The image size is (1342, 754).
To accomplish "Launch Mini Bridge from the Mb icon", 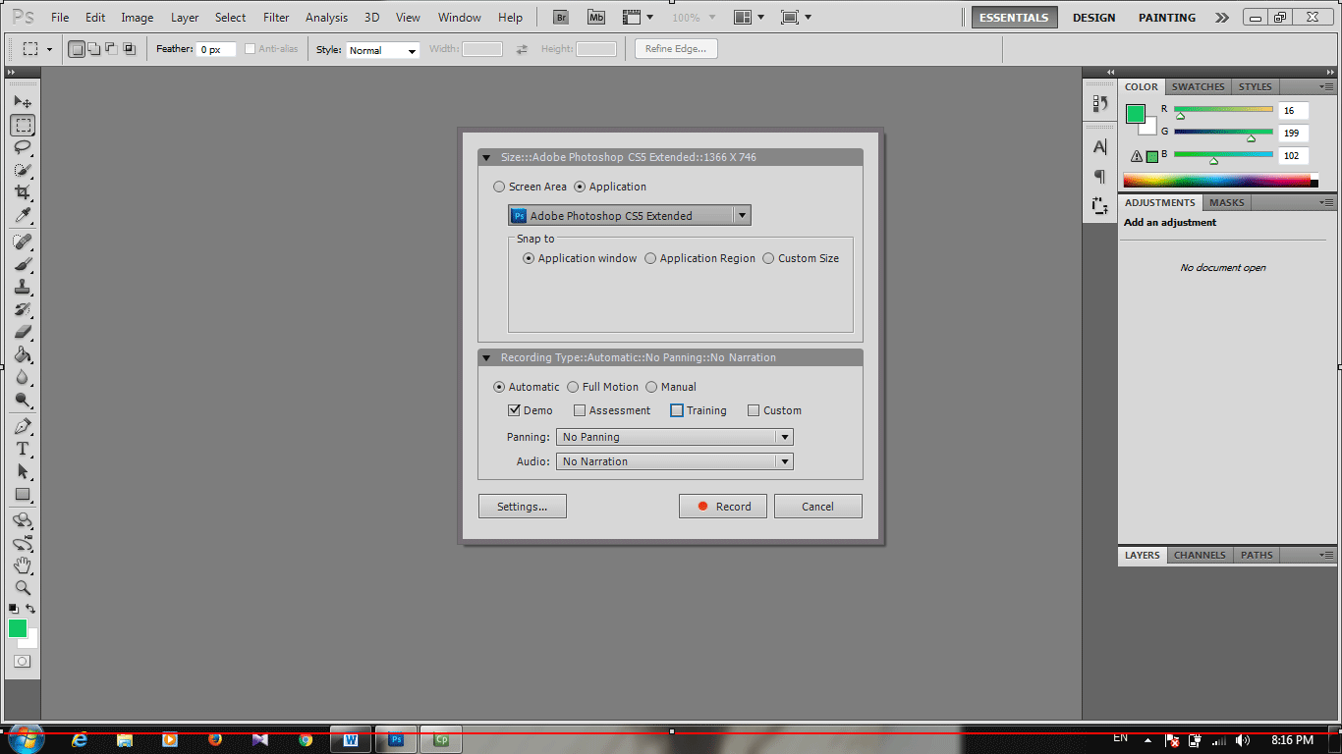I will pos(596,17).
